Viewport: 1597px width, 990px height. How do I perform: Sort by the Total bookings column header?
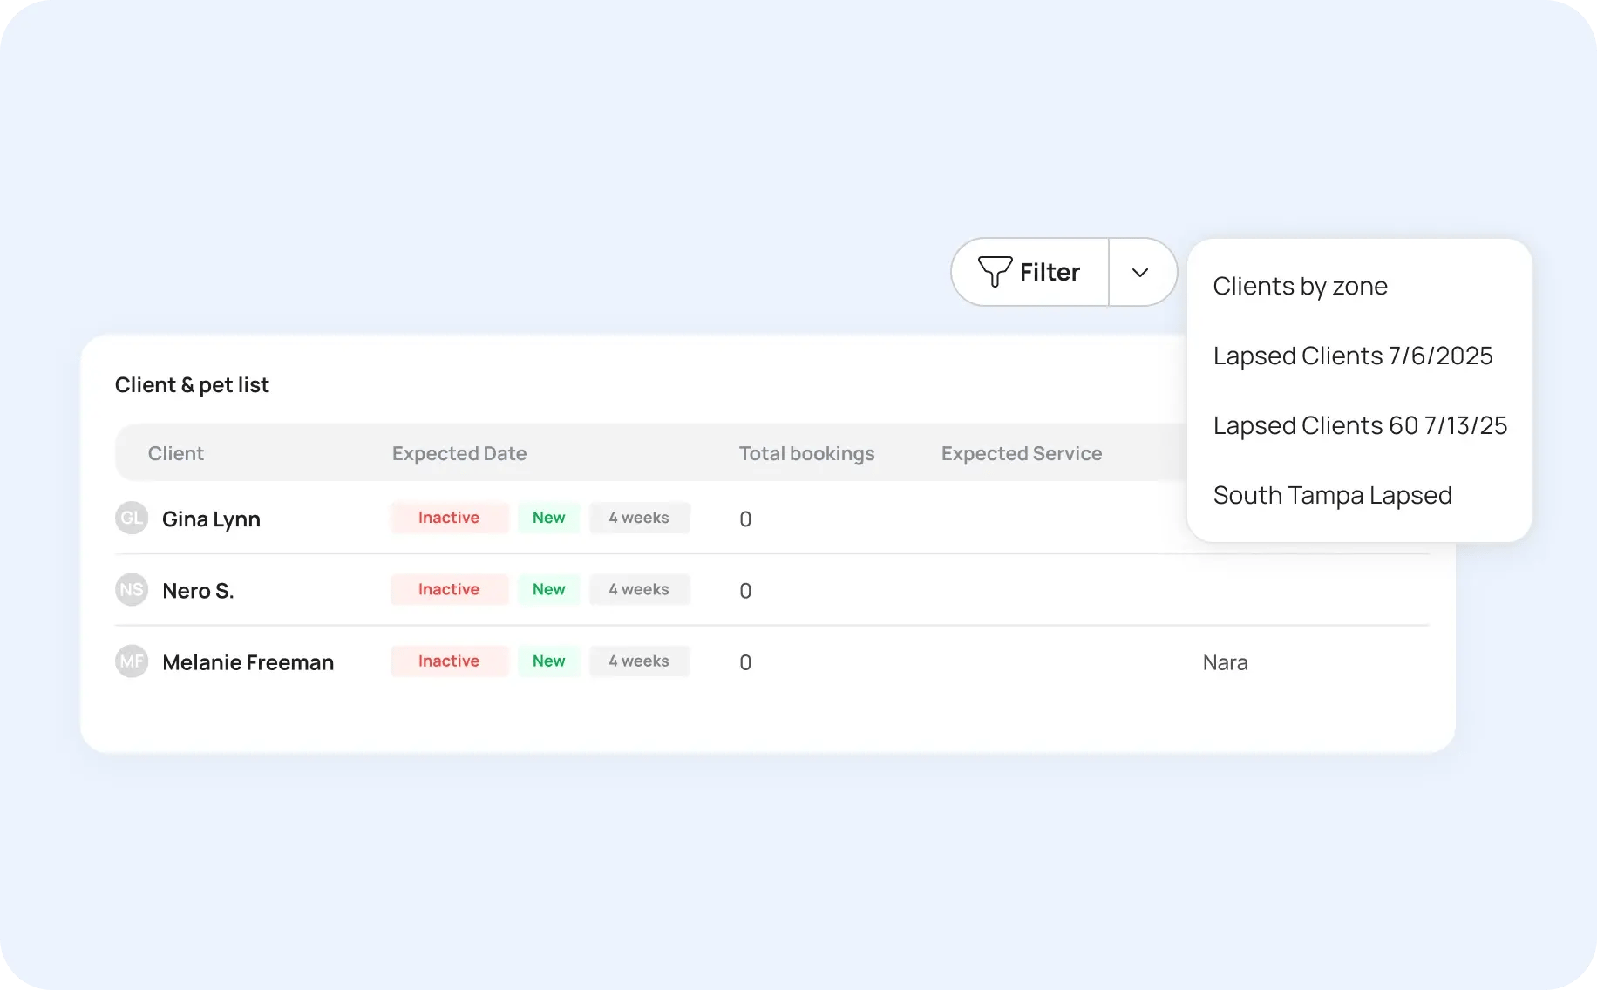(x=806, y=453)
